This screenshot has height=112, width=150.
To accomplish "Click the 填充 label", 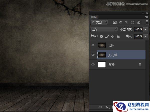I will (129, 36).
